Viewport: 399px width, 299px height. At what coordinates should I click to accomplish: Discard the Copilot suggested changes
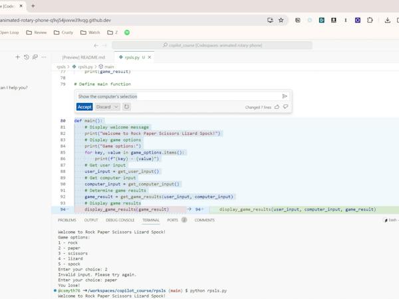click(x=103, y=107)
